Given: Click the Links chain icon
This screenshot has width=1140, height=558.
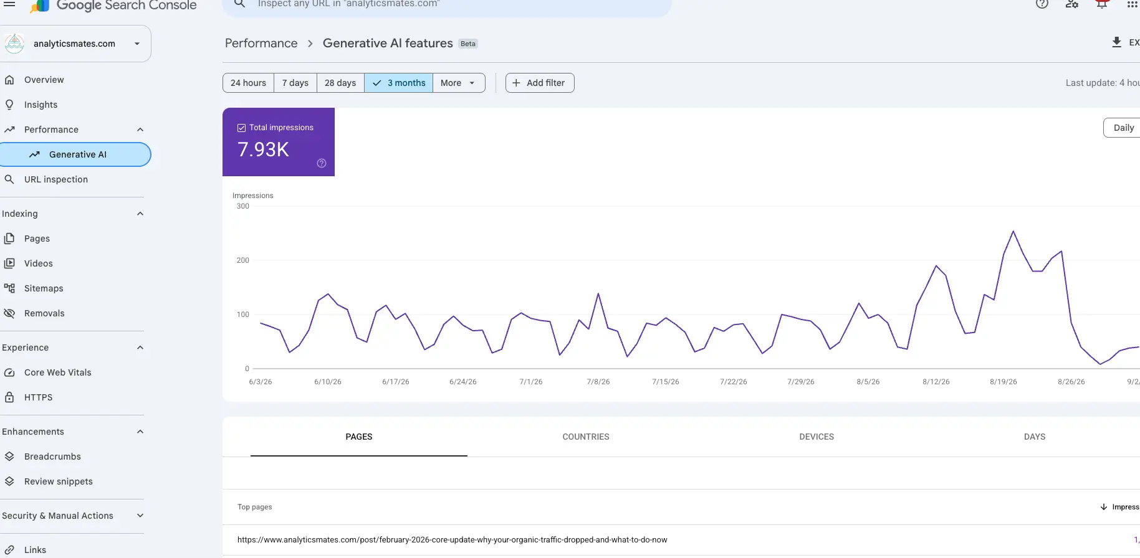Looking at the screenshot, I should 9,550.
